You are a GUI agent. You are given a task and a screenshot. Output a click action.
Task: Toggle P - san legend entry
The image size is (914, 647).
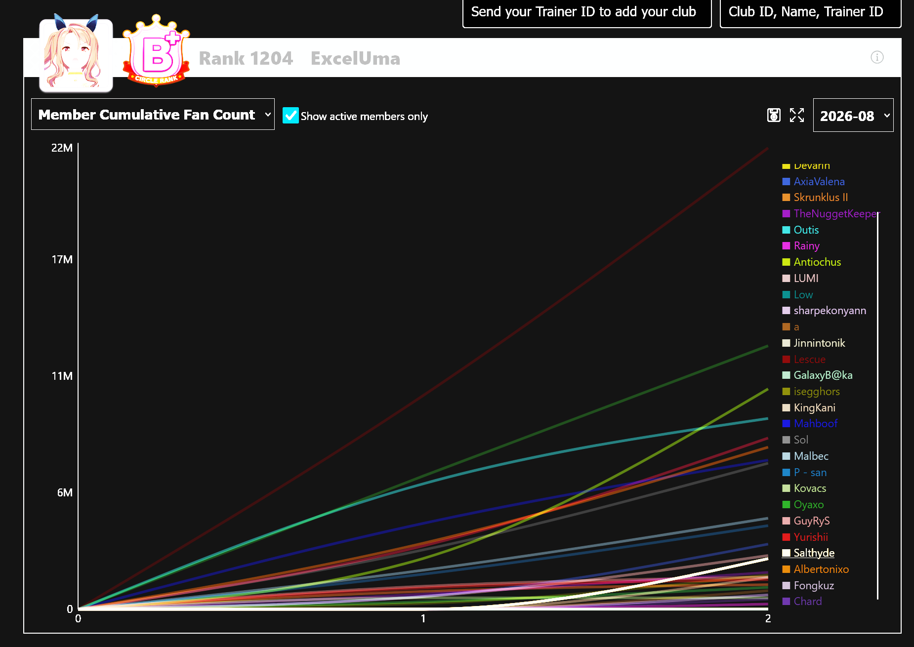[x=804, y=473]
